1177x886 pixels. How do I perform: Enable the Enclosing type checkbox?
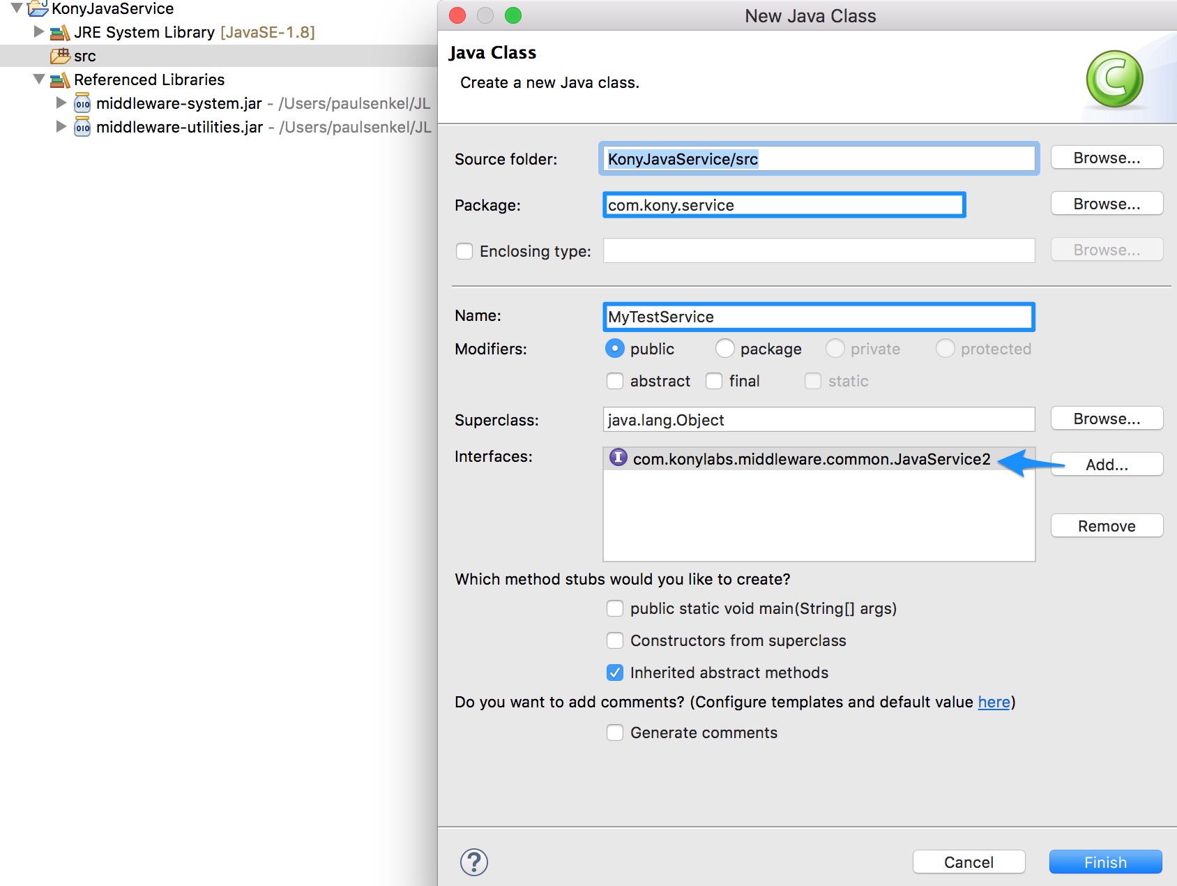tap(464, 251)
